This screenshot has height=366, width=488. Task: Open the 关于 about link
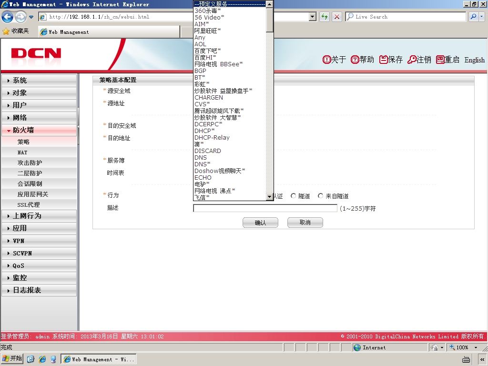click(334, 60)
